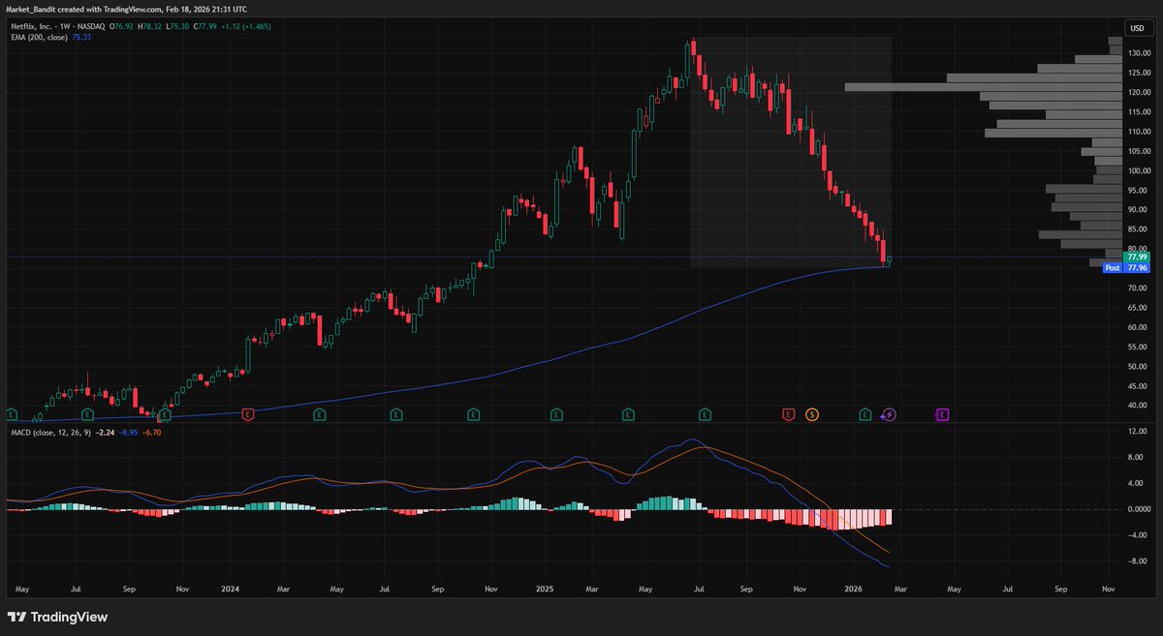The image size is (1163, 636).
Task: Click the May label on the time axis
Action: pyautogui.click(x=21, y=588)
